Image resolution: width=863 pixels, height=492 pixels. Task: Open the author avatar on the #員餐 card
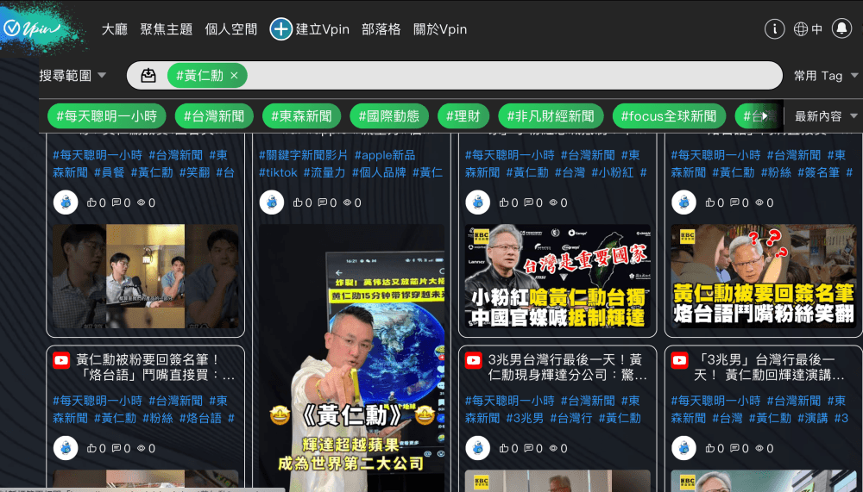pyautogui.click(x=66, y=202)
